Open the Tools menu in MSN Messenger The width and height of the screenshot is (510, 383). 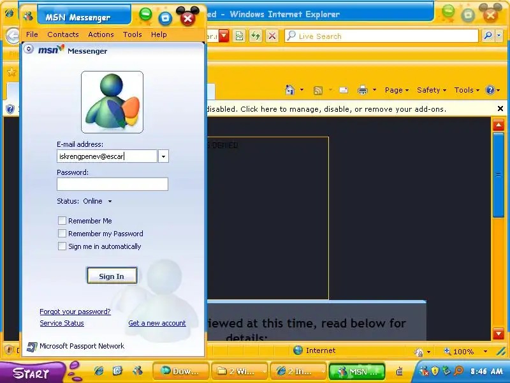tap(132, 34)
